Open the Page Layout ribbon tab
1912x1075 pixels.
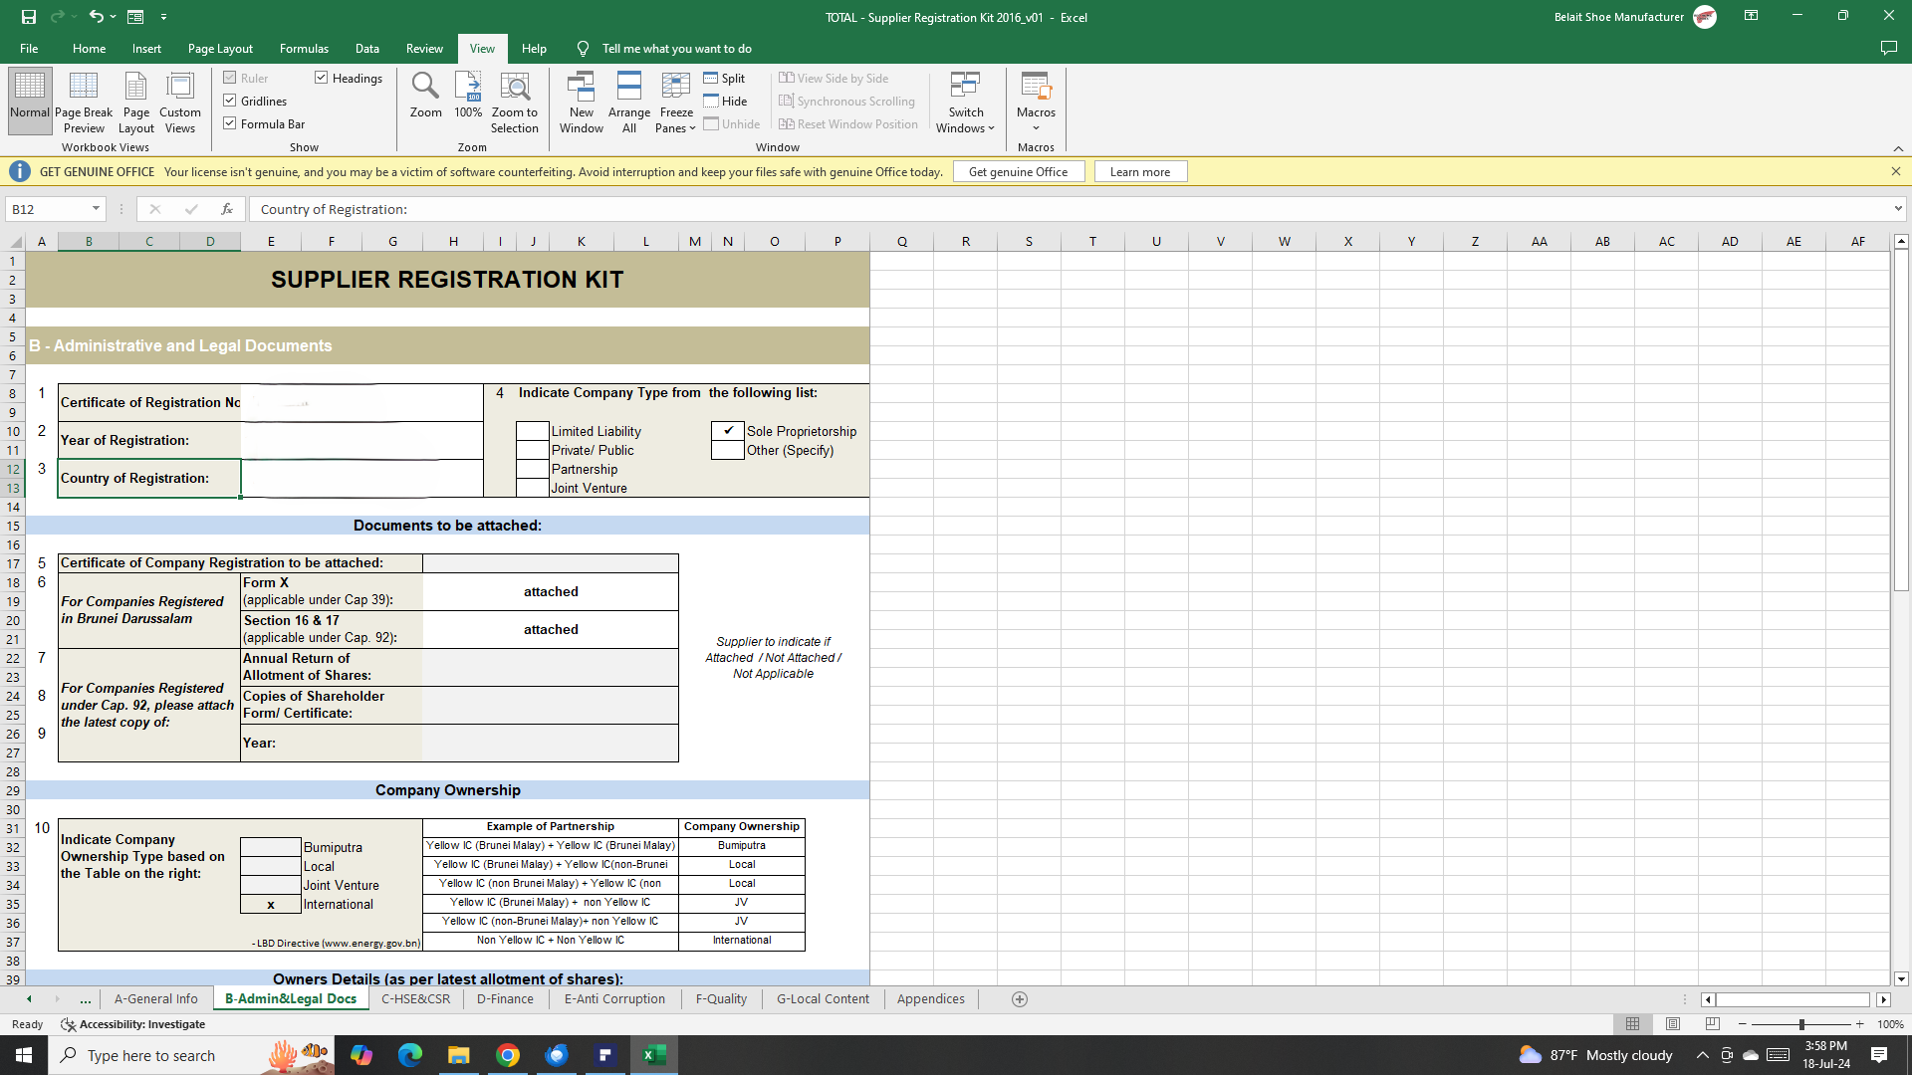coord(220,48)
